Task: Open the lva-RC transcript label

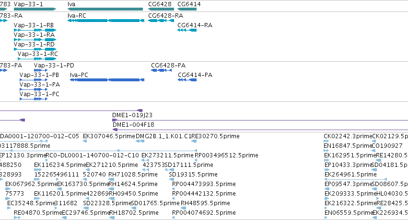Action: [77, 16]
